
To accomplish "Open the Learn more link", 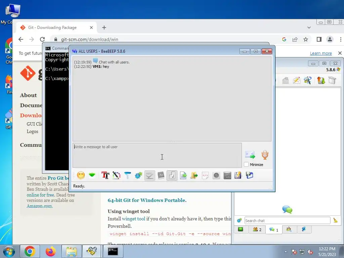I will 321,53.
